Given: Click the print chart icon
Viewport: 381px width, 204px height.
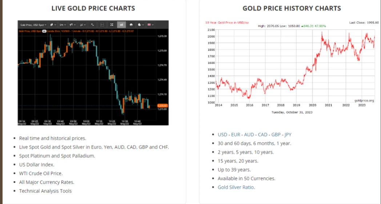Looking at the screenshot, I should point(131,25).
